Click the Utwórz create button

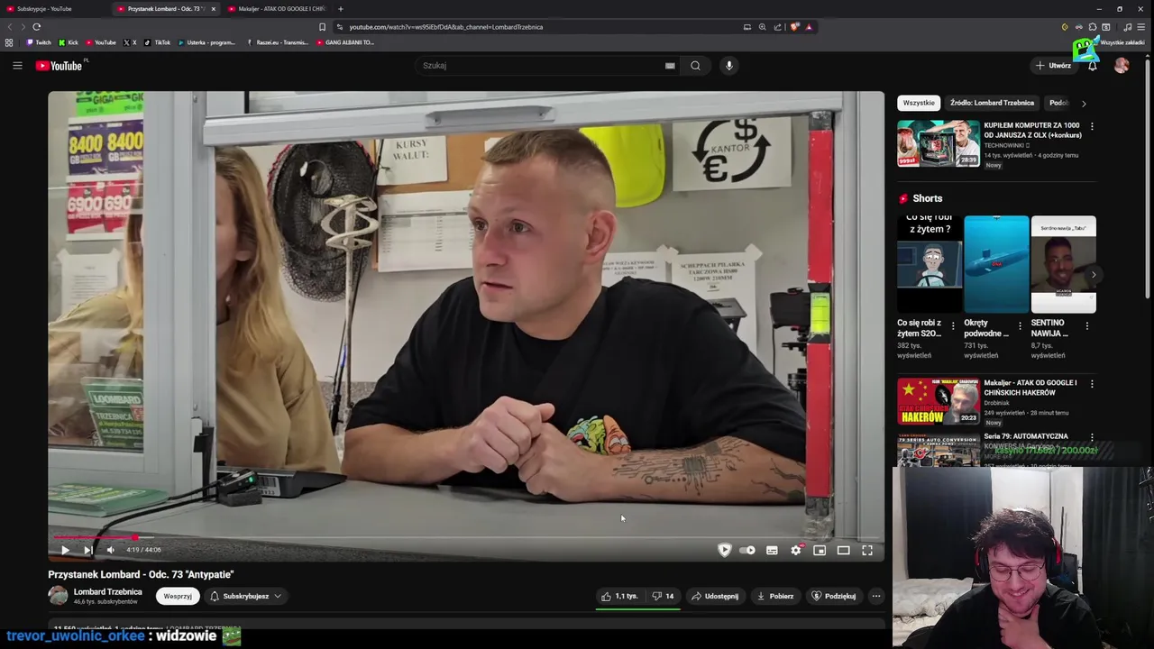1053,65
